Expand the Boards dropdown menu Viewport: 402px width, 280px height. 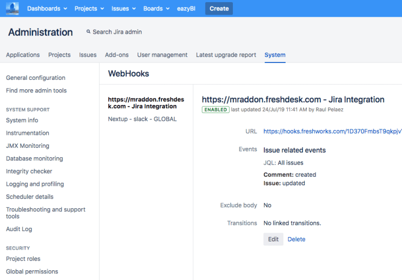(156, 9)
